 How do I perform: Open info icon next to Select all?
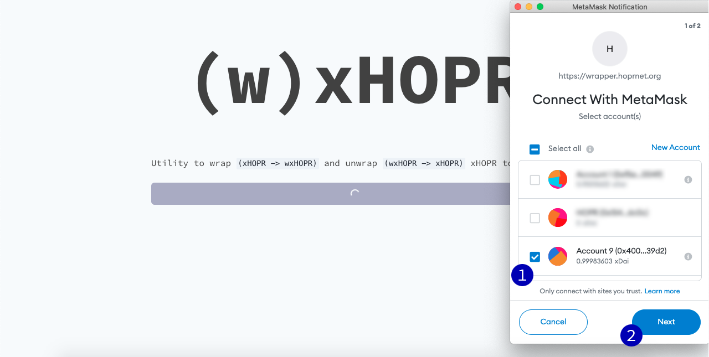[x=590, y=149]
